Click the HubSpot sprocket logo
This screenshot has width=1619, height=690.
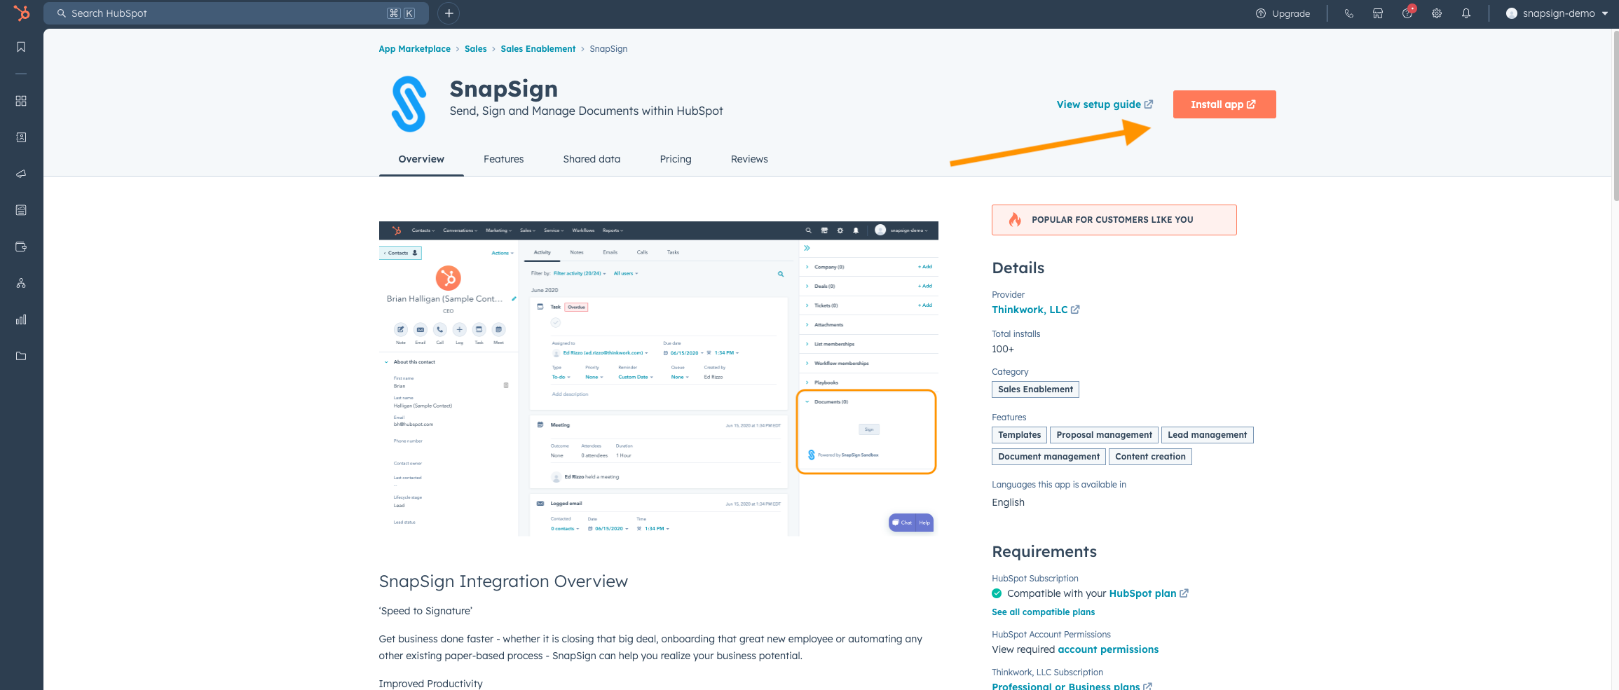pos(22,13)
